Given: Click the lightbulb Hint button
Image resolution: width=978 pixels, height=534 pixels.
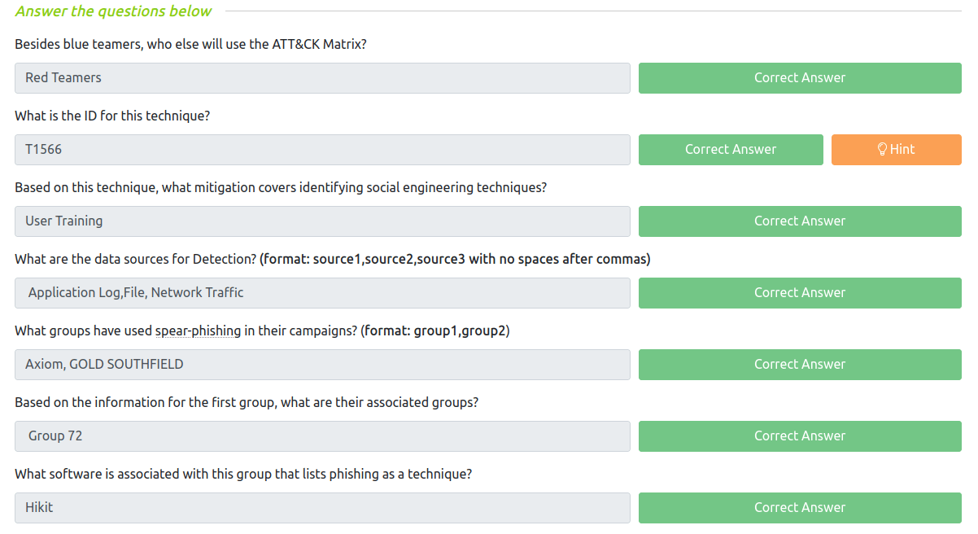Looking at the screenshot, I should (x=896, y=150).
